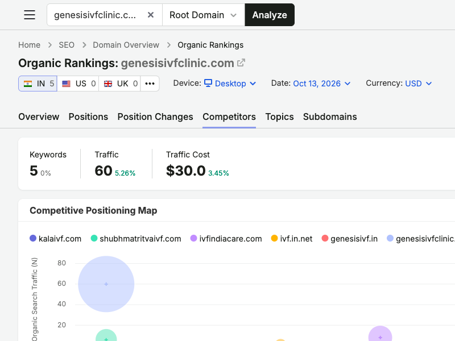
Task: Open external link icon beside genesisivfclinic.com
Action: pyautogui.click(x=241, y=63)
